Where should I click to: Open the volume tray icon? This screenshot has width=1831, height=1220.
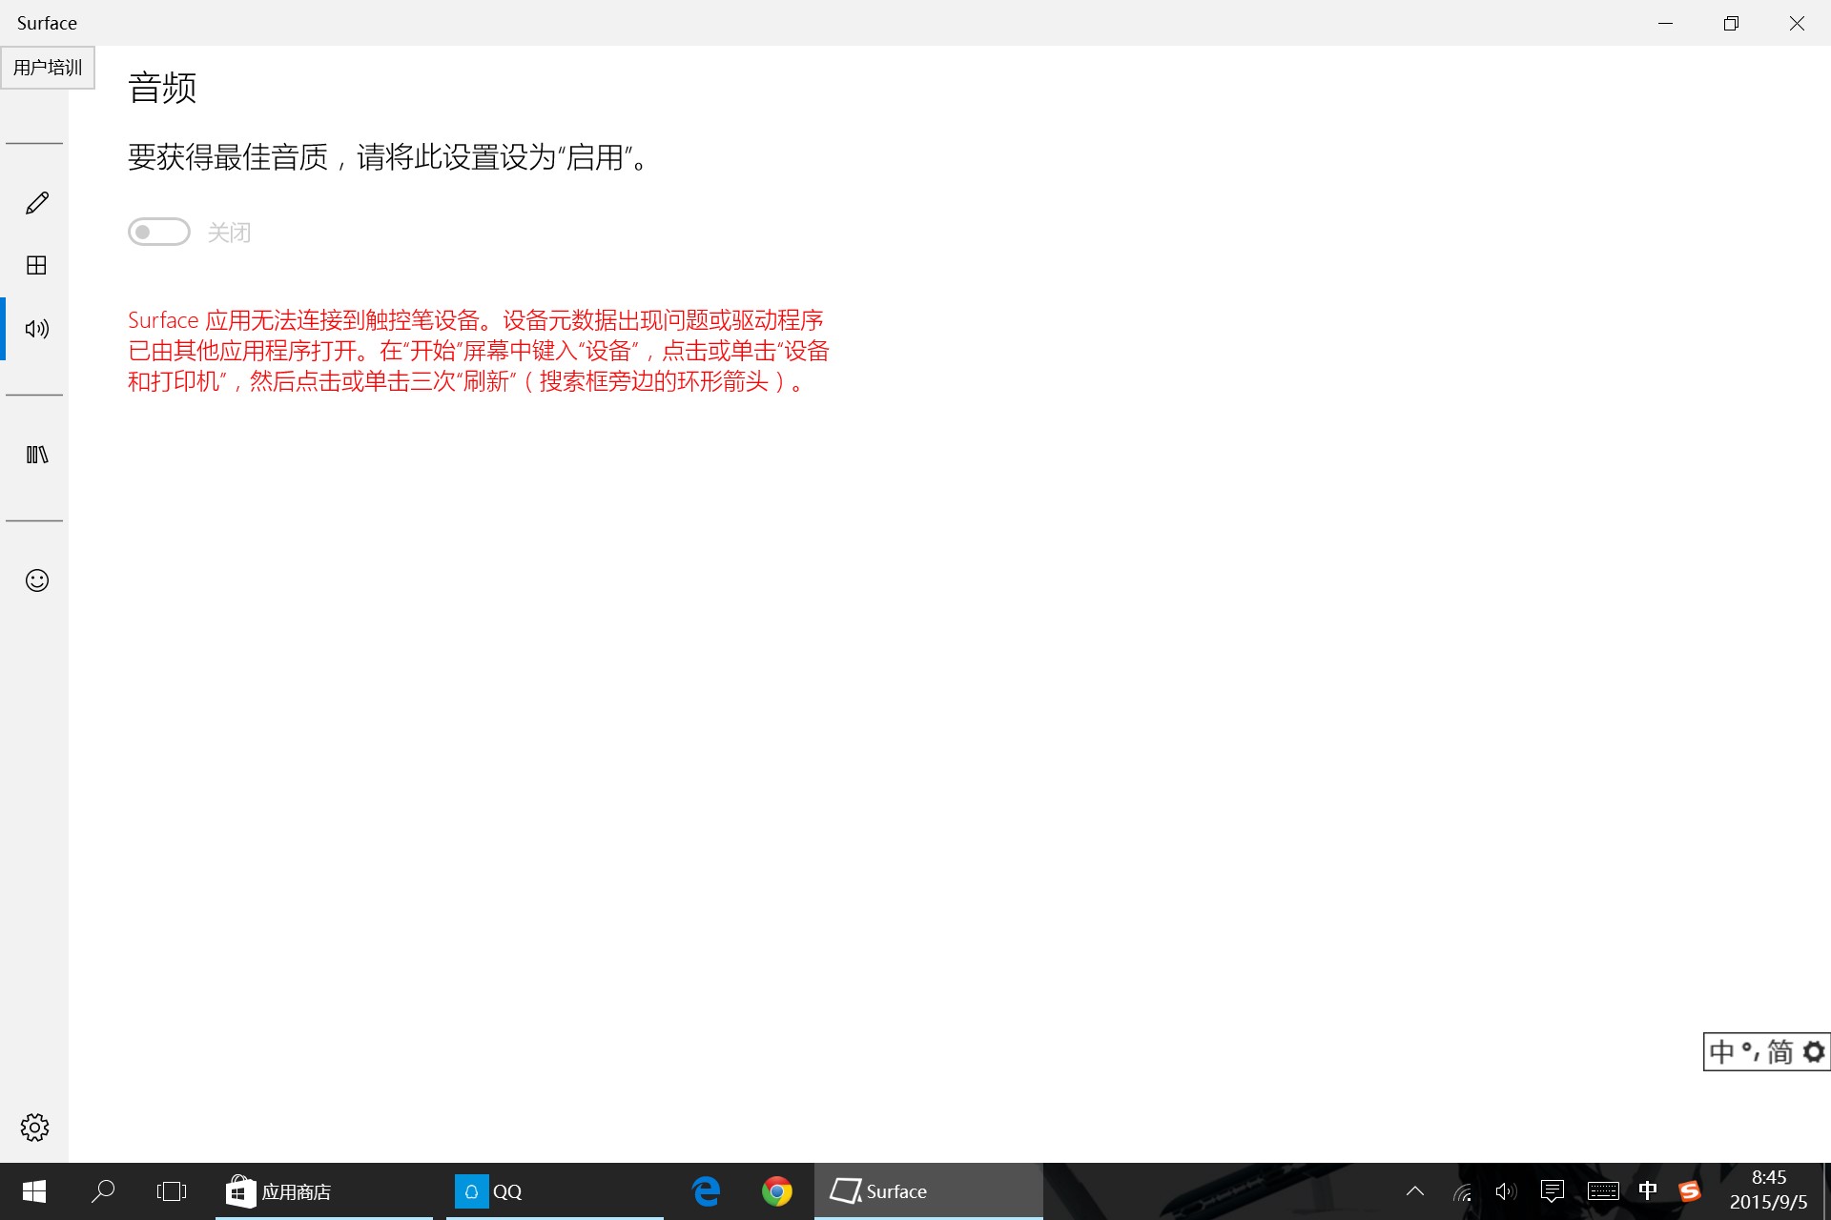[1506, 1191]
